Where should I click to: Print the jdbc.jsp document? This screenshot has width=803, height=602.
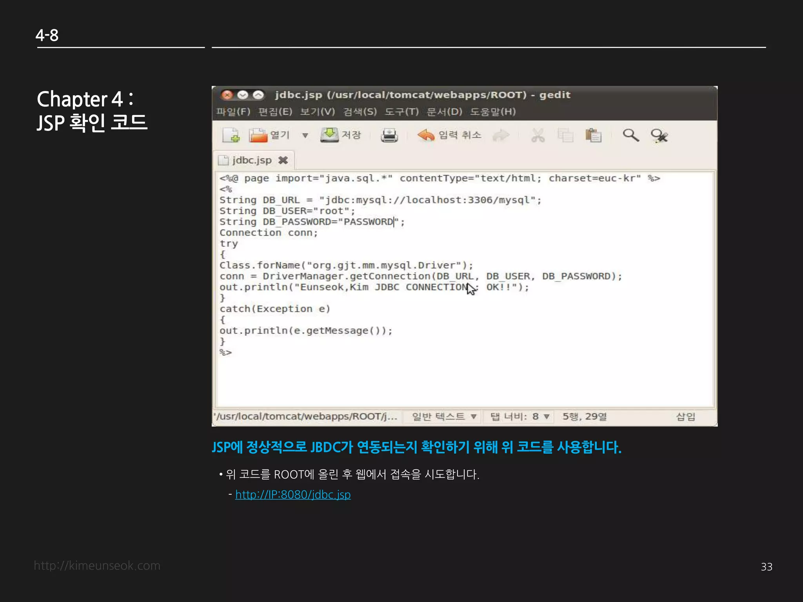tap(389, 136)
